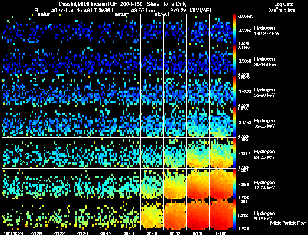Click the '3.062' color bar value

[243, 171]
